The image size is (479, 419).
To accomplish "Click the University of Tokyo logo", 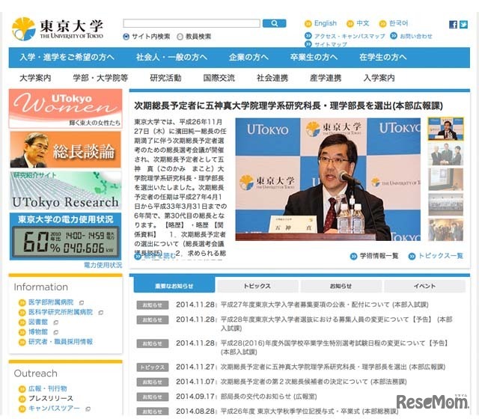I will [57, 29].
